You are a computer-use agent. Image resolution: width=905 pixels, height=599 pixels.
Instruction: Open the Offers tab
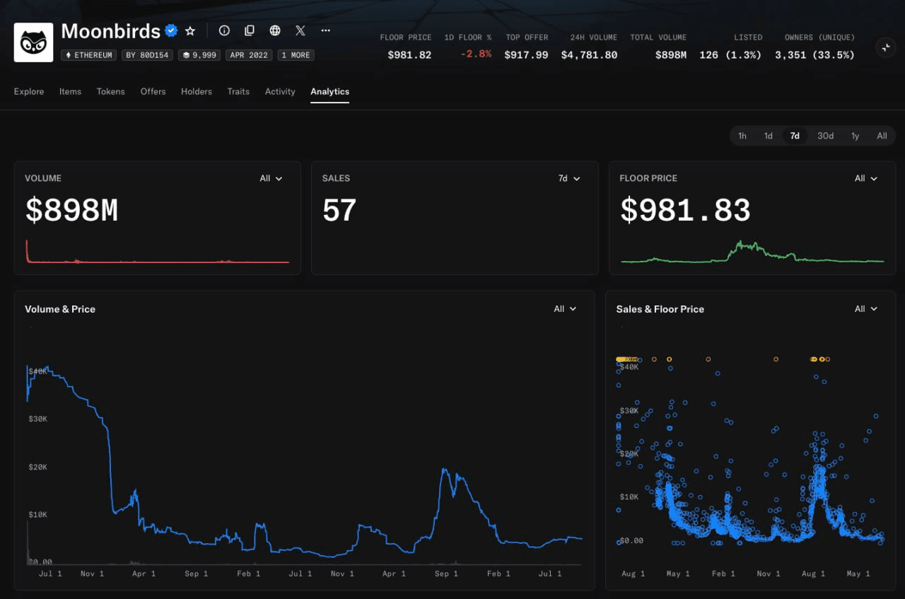click(153, 91)
